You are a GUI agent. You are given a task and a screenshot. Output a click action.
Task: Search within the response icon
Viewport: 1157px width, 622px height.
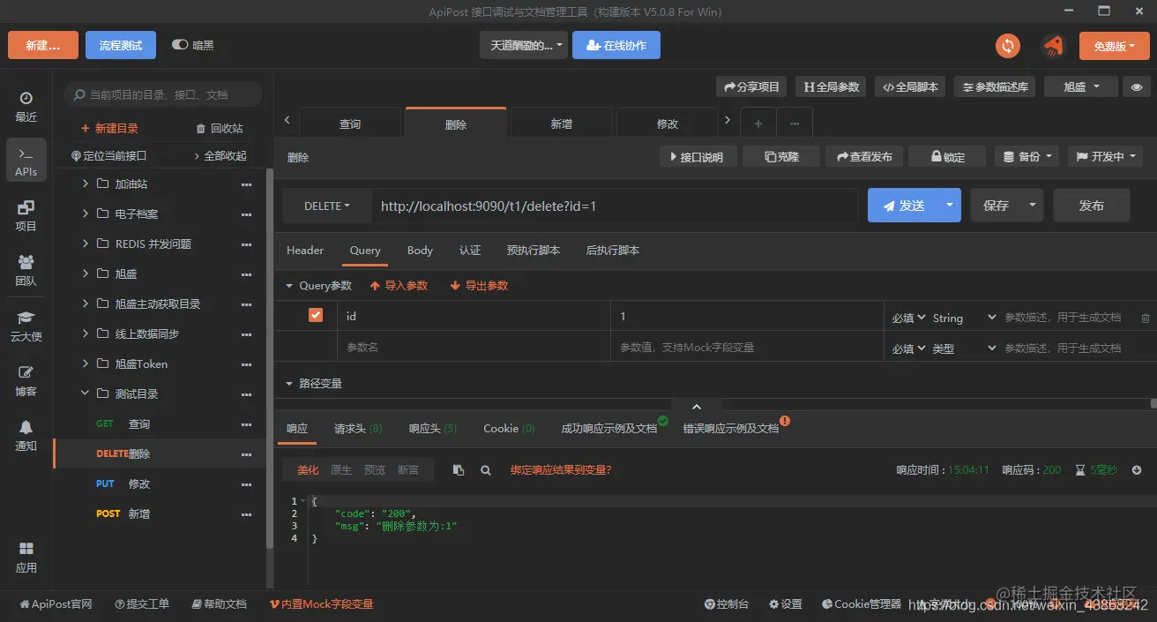pyautogui.click(x=486, y=470)
